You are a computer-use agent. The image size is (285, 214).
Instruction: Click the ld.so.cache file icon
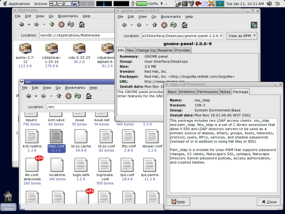[x=81, y=136]
